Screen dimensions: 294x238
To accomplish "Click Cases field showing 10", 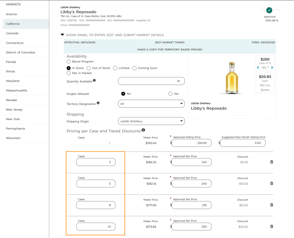I will (96, 227).
